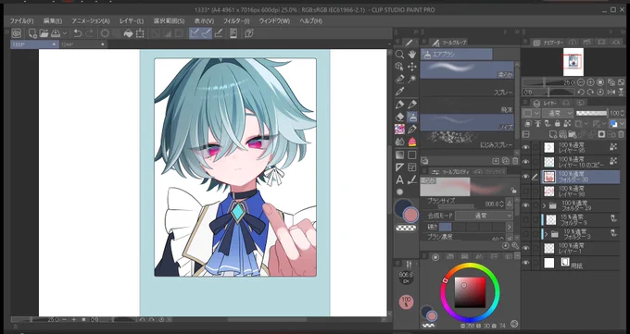The width and height of the screenshot is (630, 334).
Task: Select the Decoration brush tool icon
Action: pos(399,129)
